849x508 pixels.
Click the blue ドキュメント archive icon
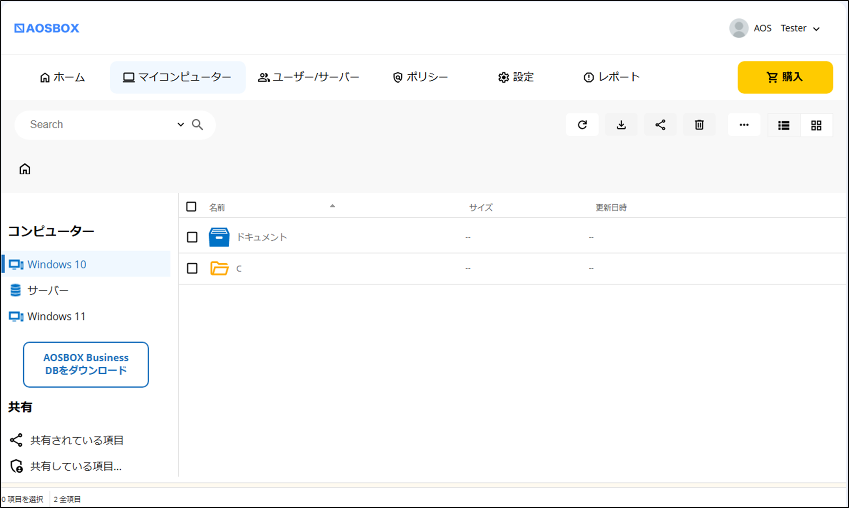219,237
